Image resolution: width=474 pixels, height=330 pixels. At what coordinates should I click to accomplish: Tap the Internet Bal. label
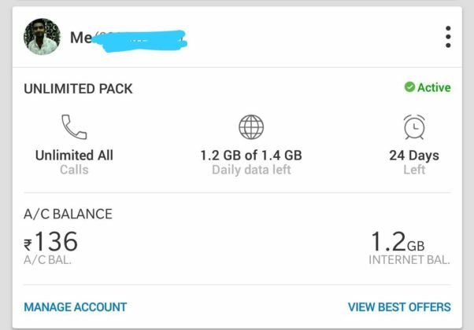[409, 260]
